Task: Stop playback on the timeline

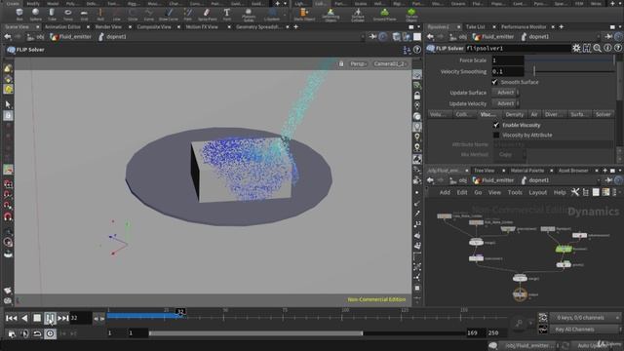Action: click(x=37, y=318)
